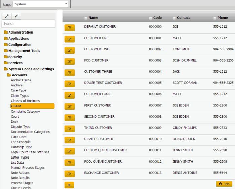Image resolution: width=235 pixels, height=189 pixels.
Task: Expand the Administration folder
Action: (20, 33)
